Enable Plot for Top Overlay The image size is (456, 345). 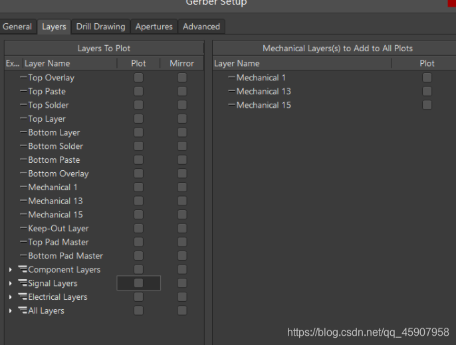coord(138,78)
